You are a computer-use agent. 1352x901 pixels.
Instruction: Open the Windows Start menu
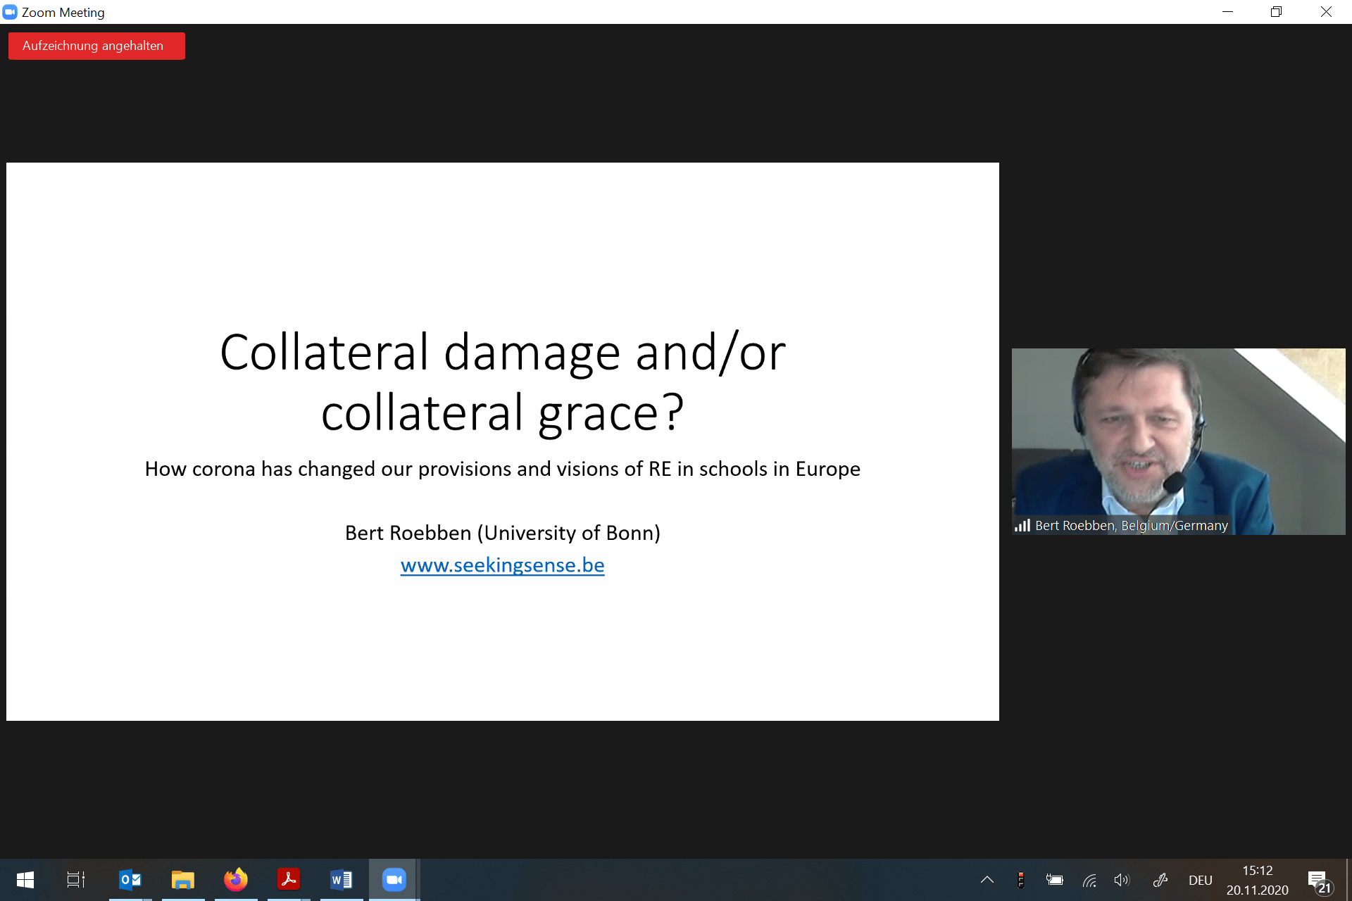(25, 880)
